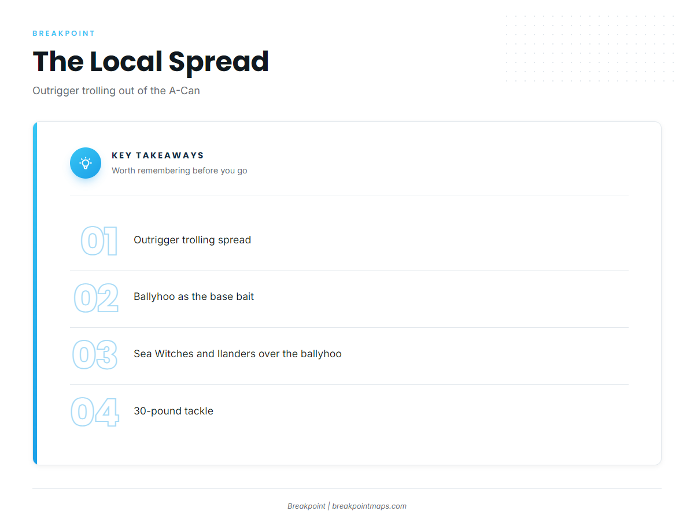This screenshot has height=526, width=694.
Task: Click the title The Local Spread
Action: coord(151,61)
